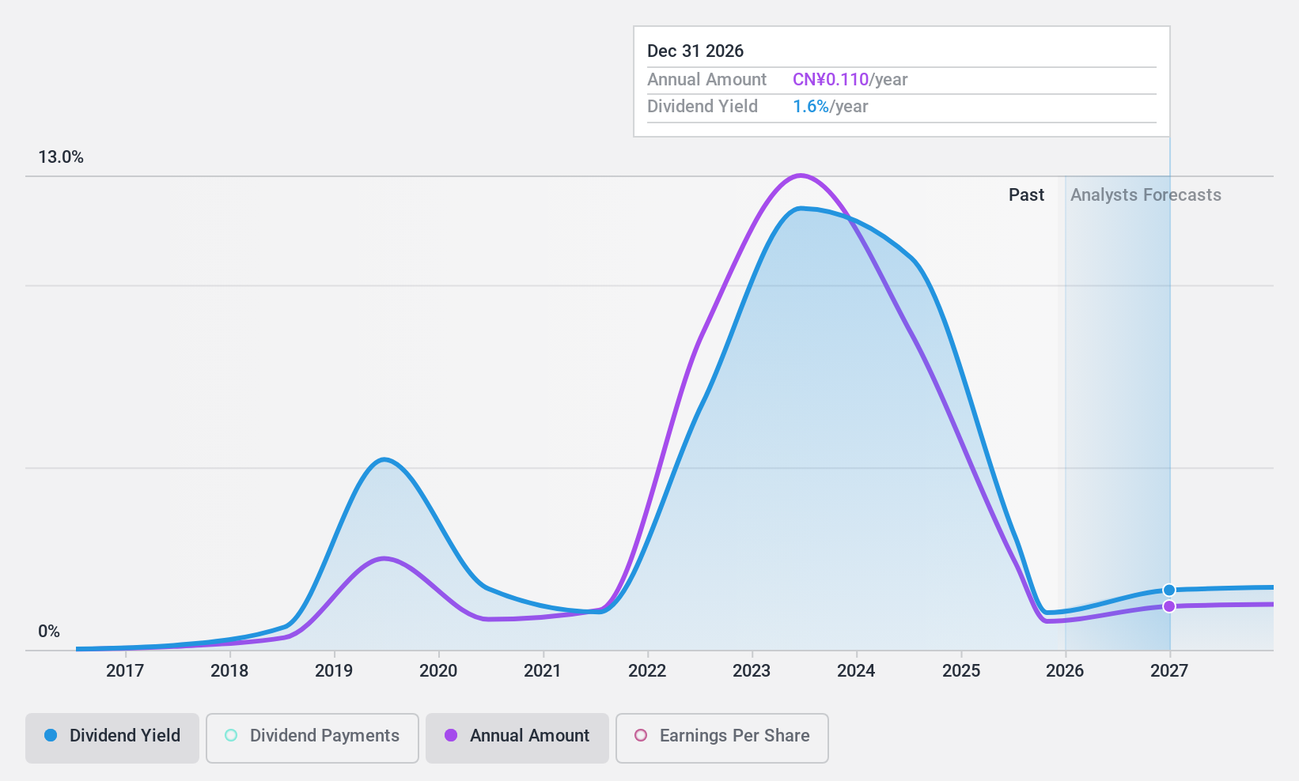The image size is (1299, 781).
Task: Click the purple Annual Amount legend dot
Action: tap(451, 736)
